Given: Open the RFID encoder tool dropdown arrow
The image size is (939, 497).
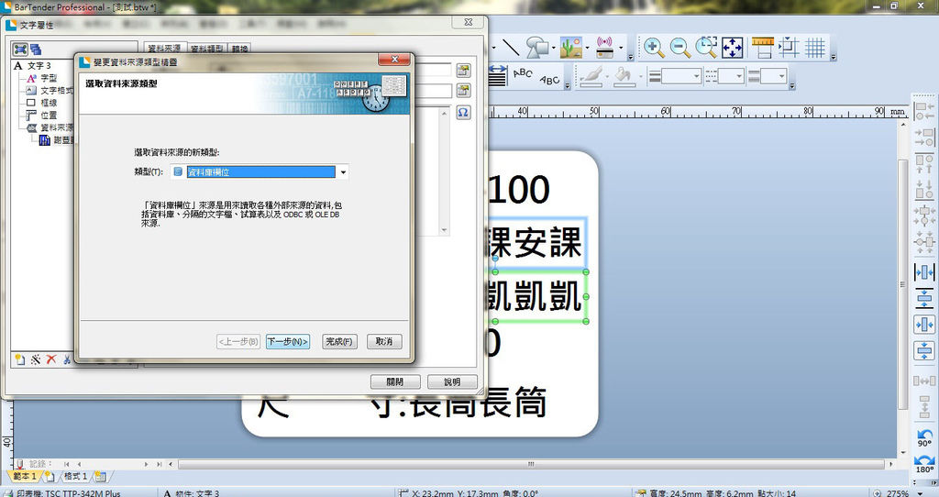Looking at the screenshot, I should pos(621,48).
